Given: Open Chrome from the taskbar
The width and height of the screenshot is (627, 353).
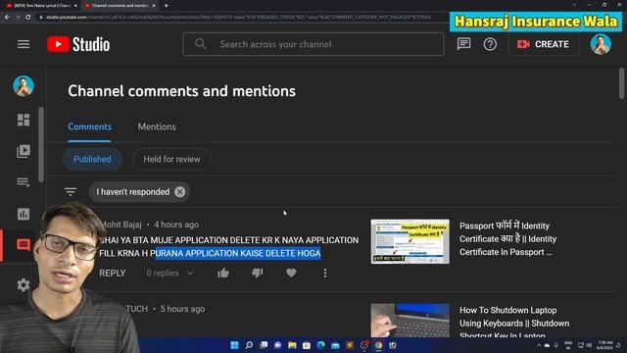Looking at the screenshot, I should click(378, 345).
